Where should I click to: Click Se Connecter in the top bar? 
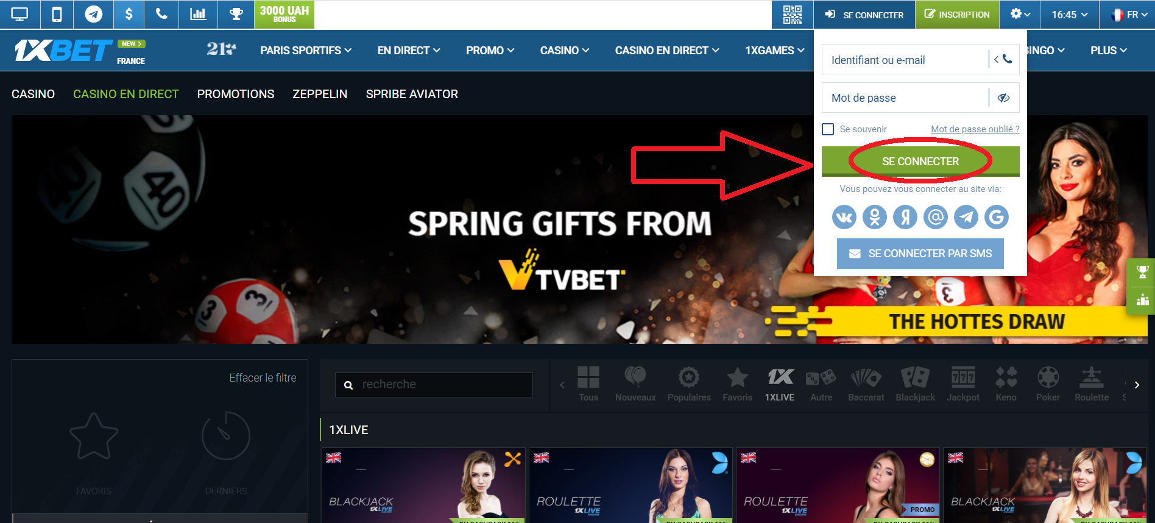tap(864, 14)
